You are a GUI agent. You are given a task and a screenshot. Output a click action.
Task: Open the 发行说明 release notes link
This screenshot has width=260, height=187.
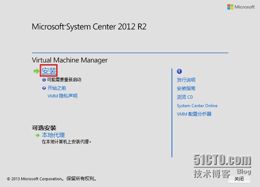pos(186,80)
